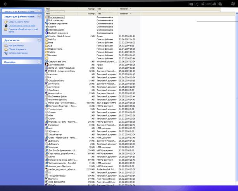The width and height of the screenshot is (238, 191).
Task: Select the Проплата Excel sheet icon
Action: pyautogui.click(x=47, y=179)
